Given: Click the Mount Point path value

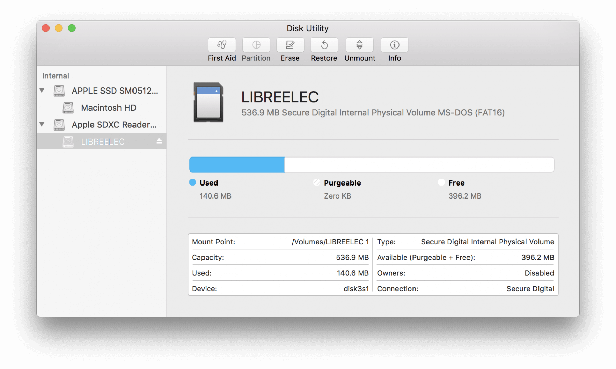Looking at the screenshot, I should click(x=330, y=242).
